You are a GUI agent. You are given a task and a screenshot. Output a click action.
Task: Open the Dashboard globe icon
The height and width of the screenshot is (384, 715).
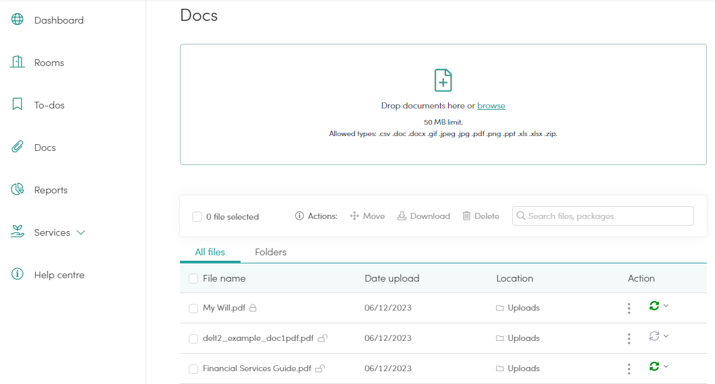[x=18, y=19]
